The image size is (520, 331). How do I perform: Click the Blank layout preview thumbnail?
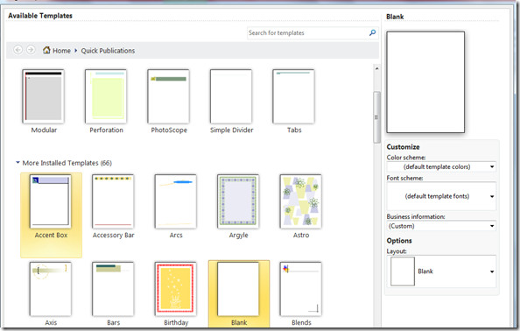click(x=403, y=271)
